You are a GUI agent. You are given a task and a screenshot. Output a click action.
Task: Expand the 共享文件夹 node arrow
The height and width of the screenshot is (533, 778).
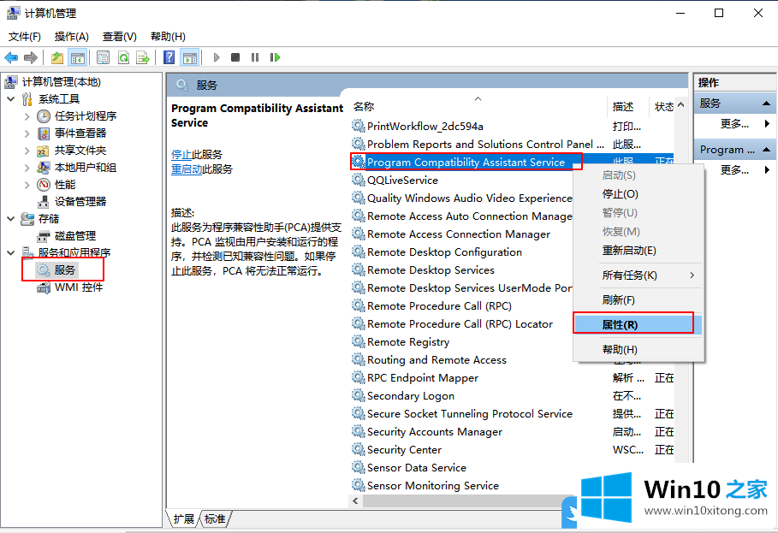(27, 151)
